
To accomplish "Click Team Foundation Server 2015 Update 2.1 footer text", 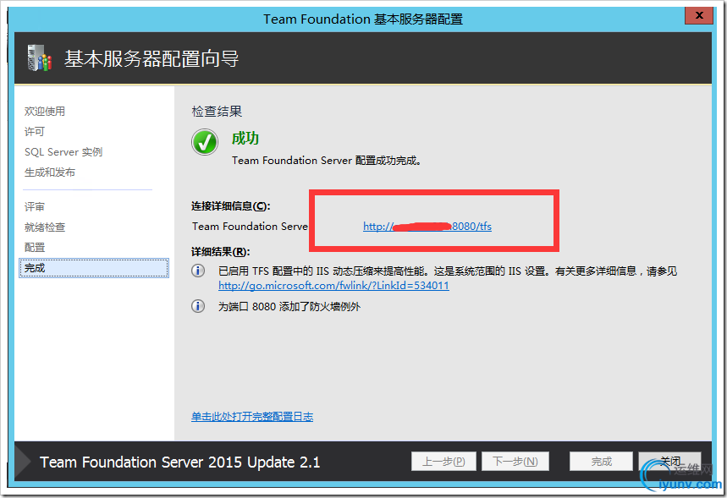I will (180, 462).
